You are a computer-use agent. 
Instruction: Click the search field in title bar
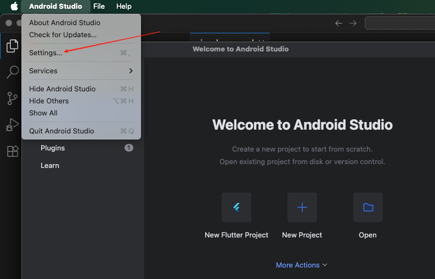pos(399,23)
